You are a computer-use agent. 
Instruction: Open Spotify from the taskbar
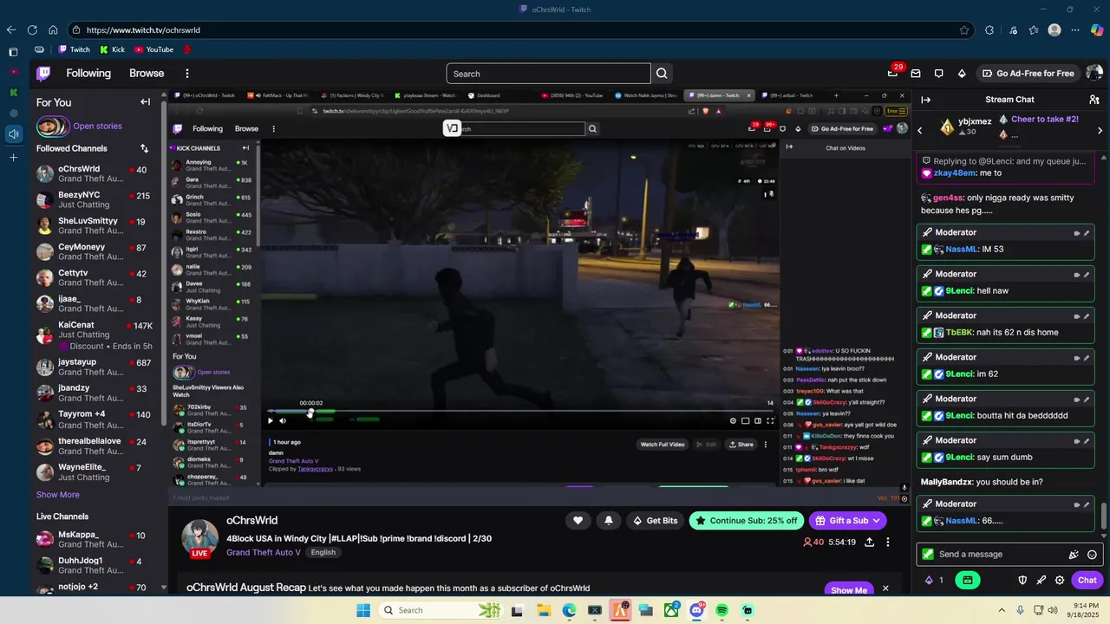721,610
